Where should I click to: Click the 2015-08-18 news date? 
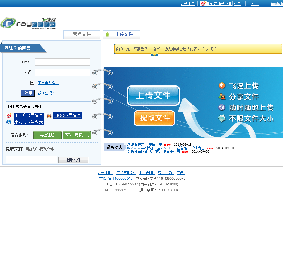point(183,145)
